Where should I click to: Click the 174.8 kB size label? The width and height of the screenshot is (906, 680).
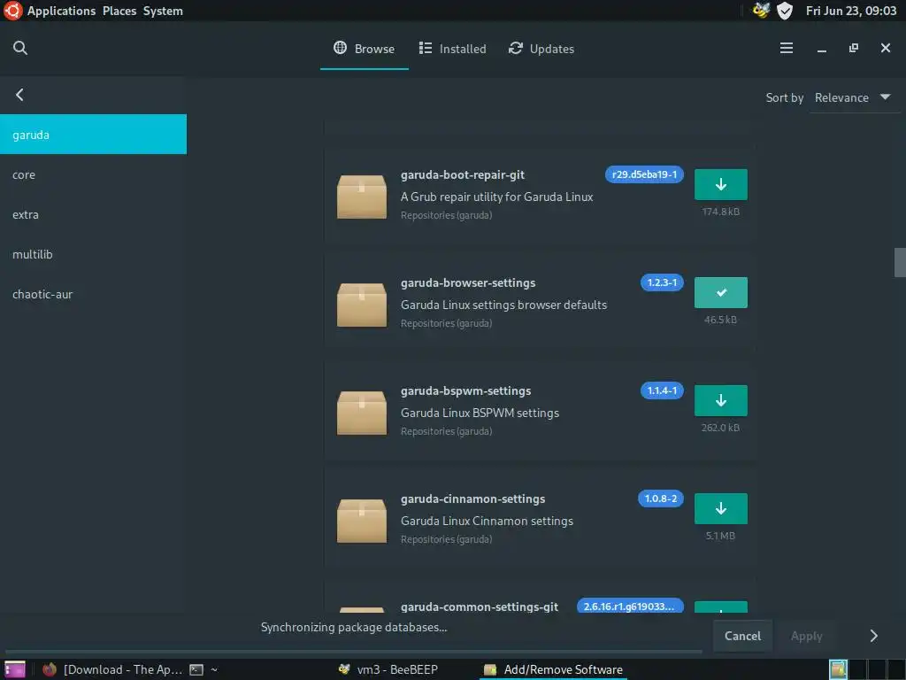pos(720,212)
